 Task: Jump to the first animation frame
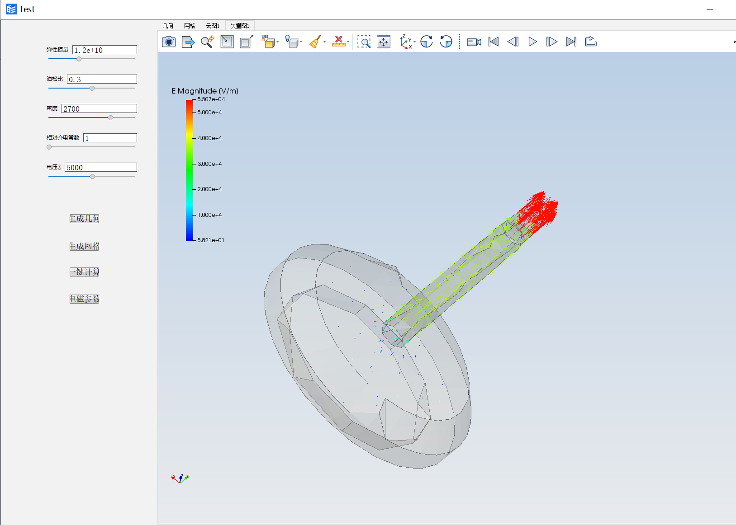point(494,42)
